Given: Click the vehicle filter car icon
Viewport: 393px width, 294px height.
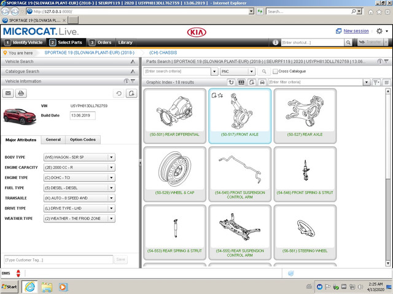Looking at the screenshot, I should 262,82.
